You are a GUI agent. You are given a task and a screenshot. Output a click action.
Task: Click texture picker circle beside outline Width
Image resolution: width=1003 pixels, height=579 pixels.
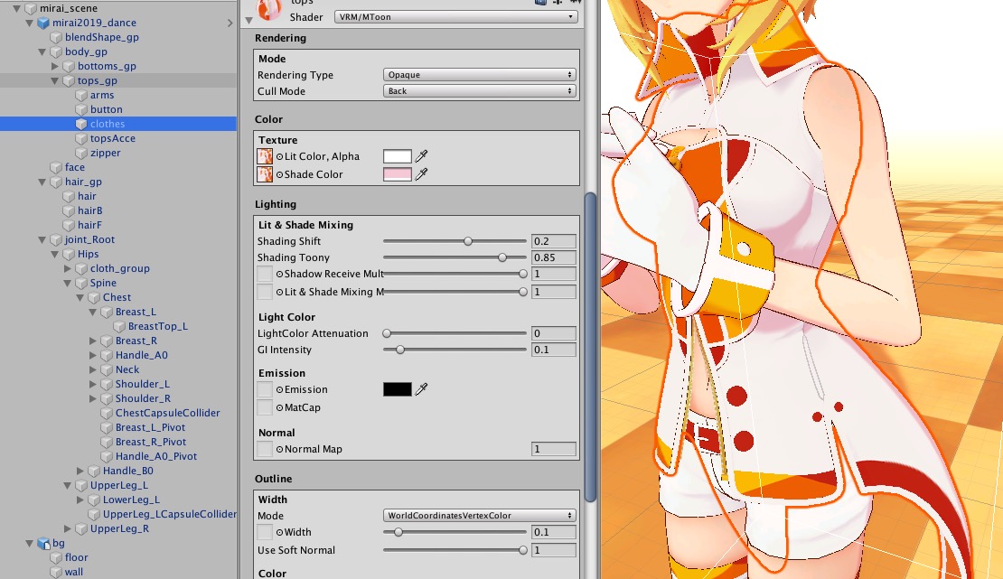point(279,532)
